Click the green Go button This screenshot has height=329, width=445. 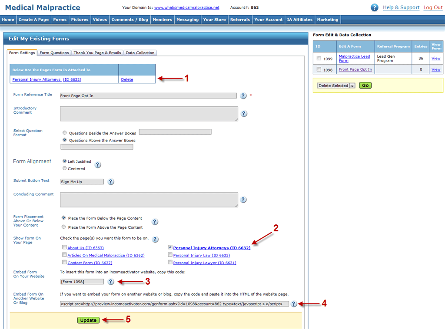(365, 86)
